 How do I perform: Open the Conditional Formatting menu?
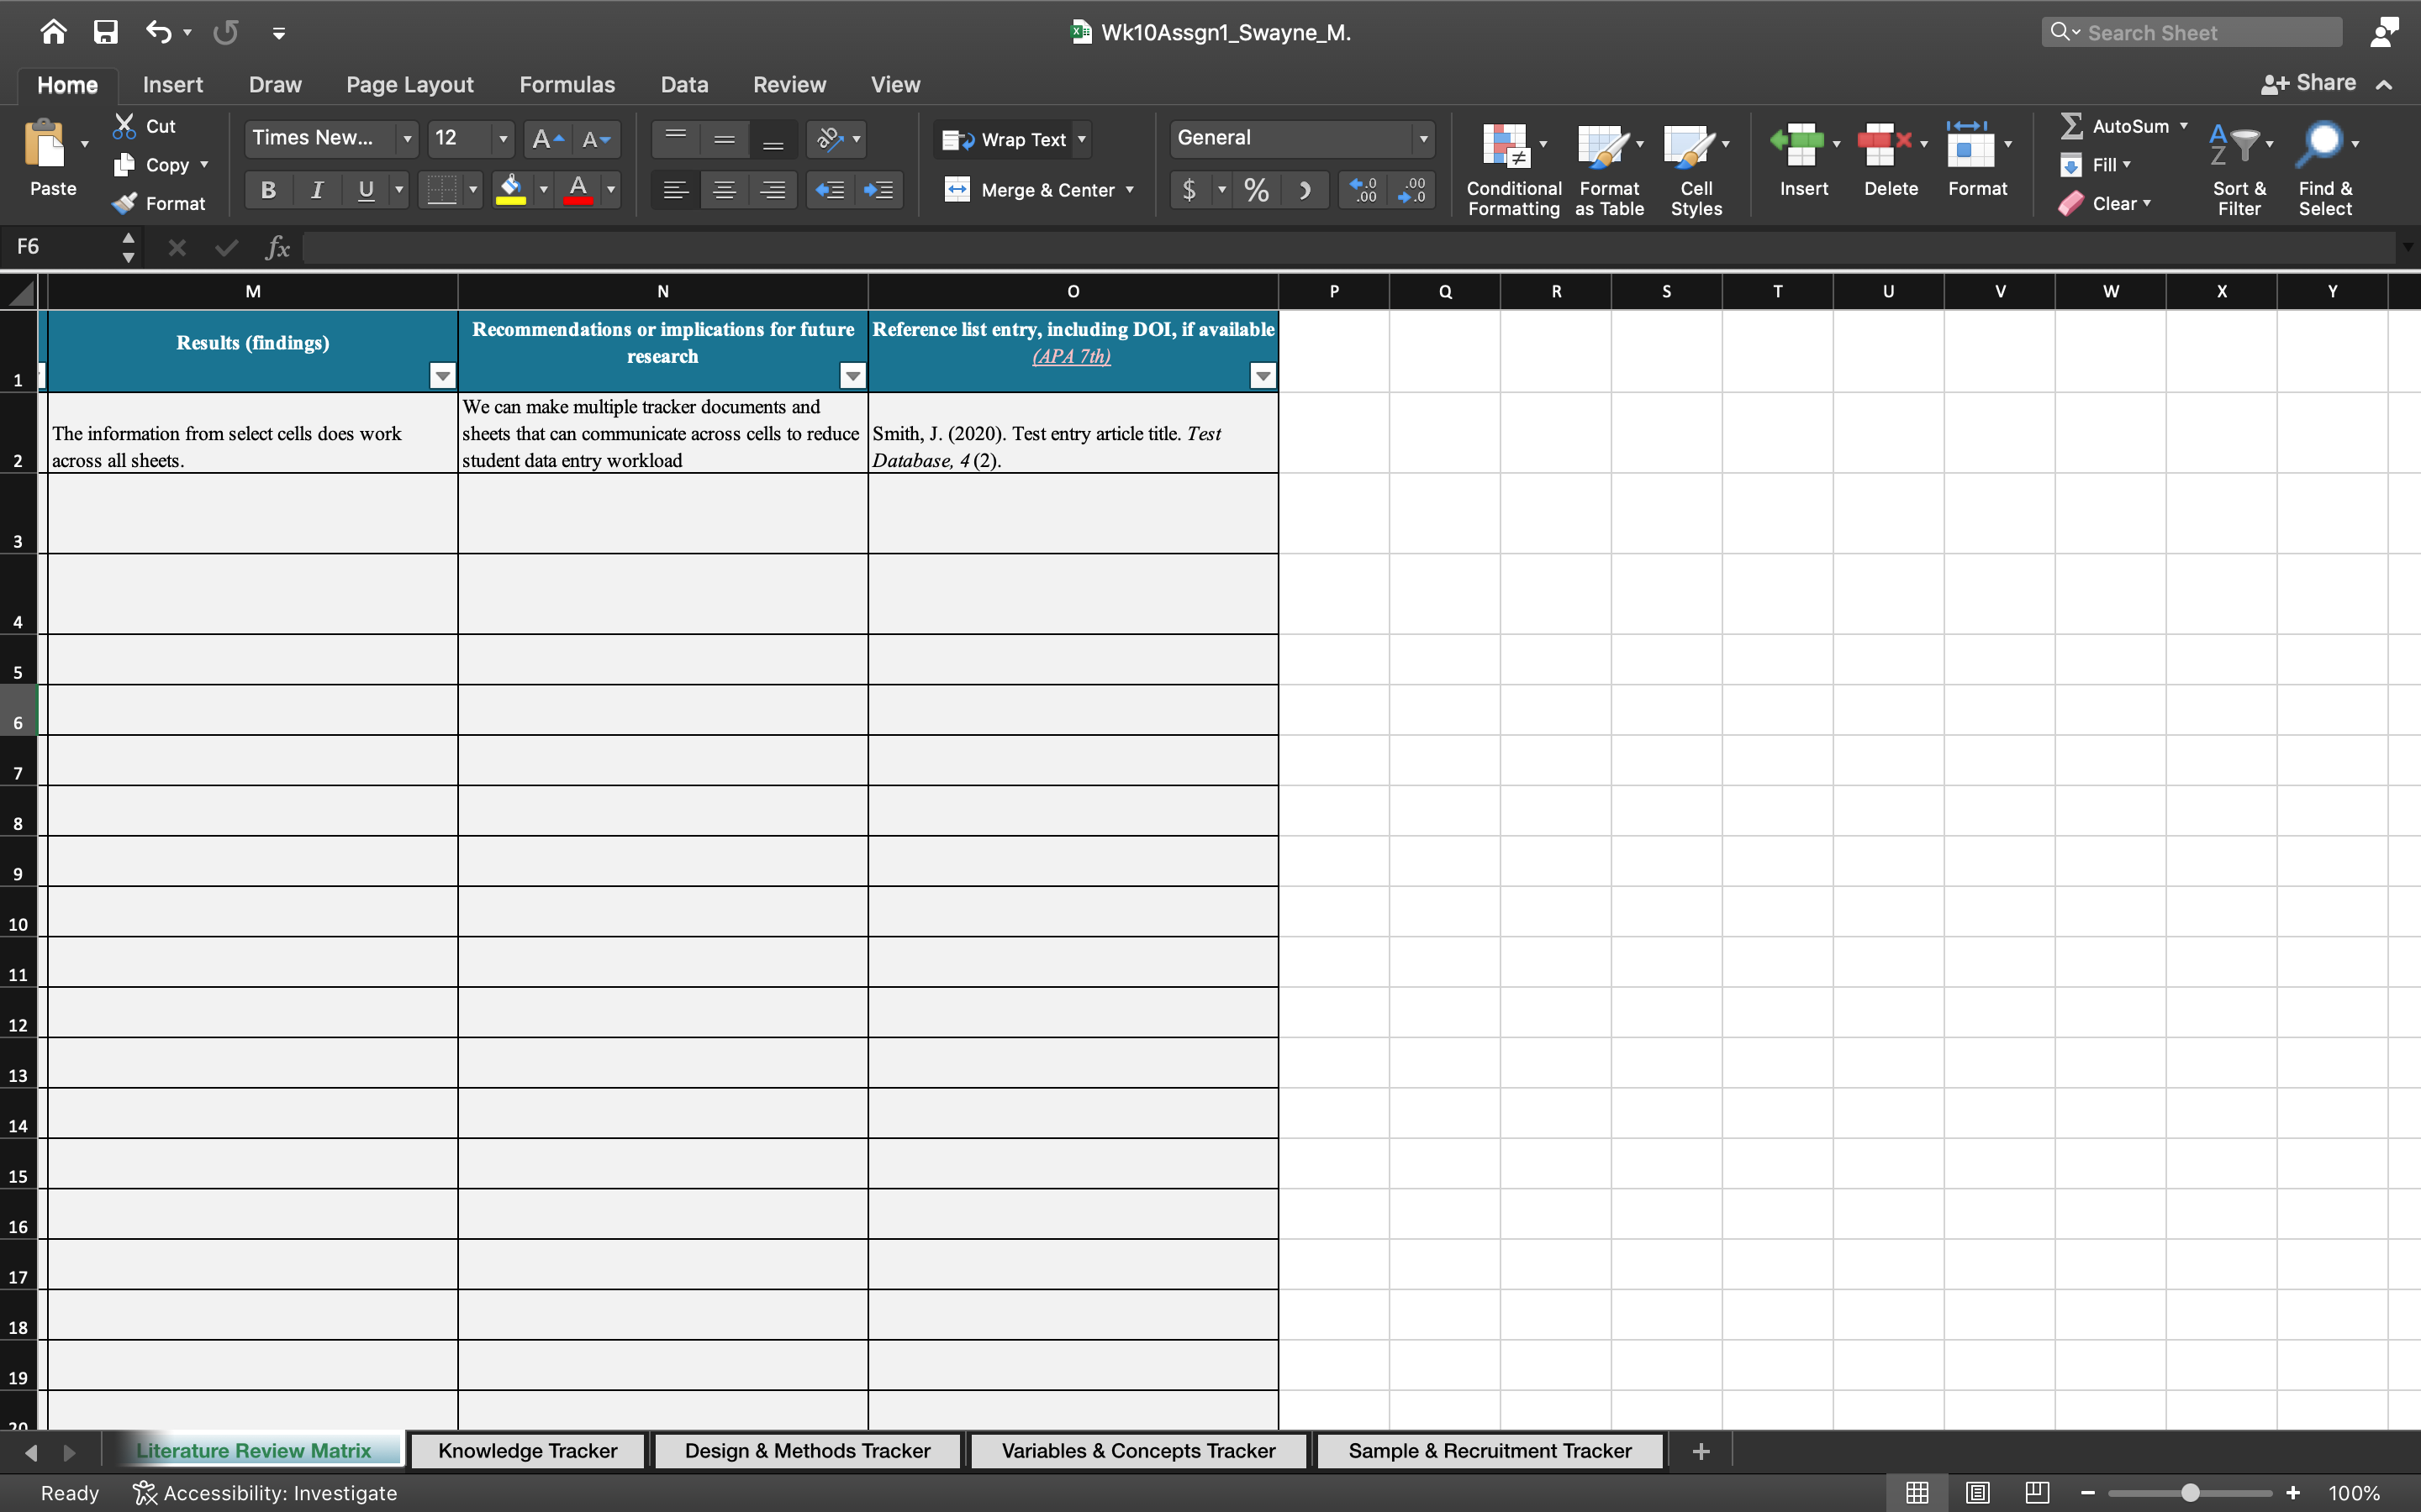coord(1511,166)
